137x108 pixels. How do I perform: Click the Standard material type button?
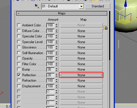(x=98, y=6)
